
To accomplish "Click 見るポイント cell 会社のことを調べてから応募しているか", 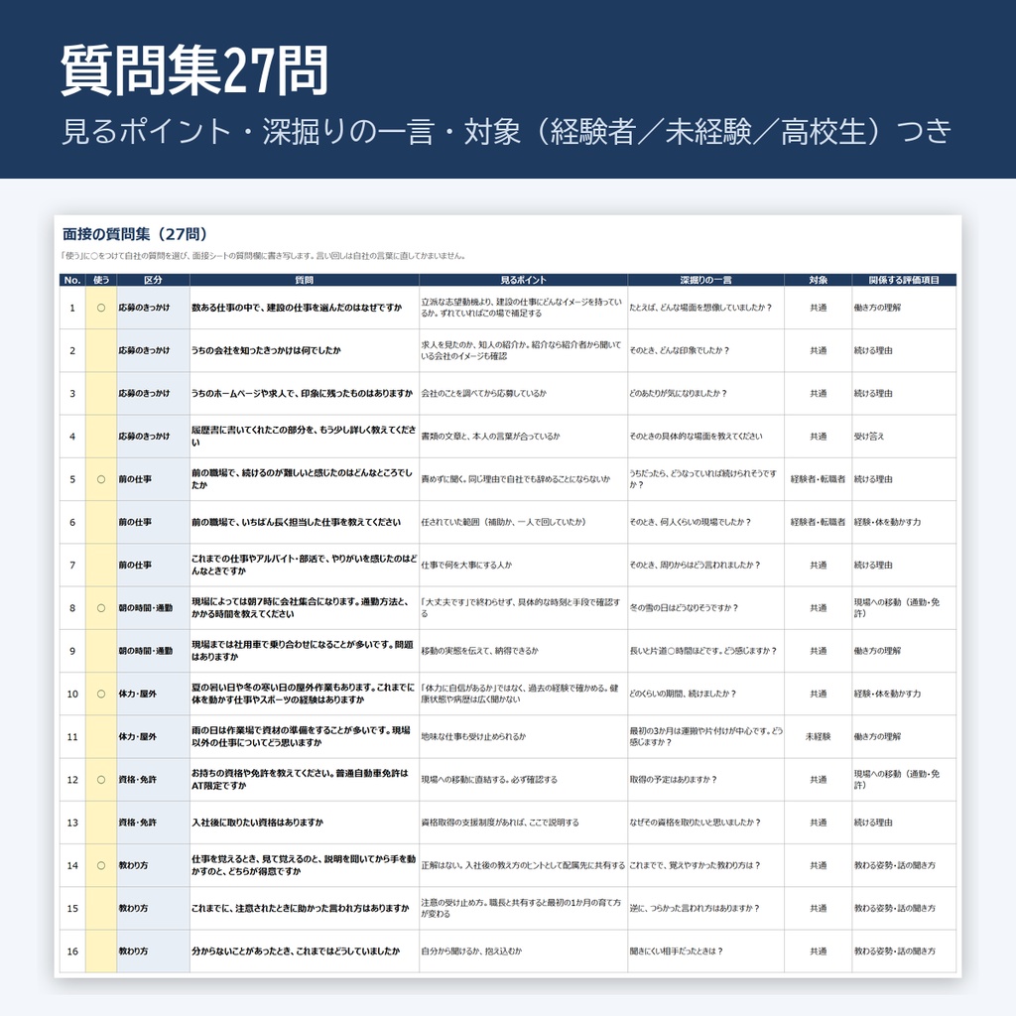I will (x=524, y=393).
